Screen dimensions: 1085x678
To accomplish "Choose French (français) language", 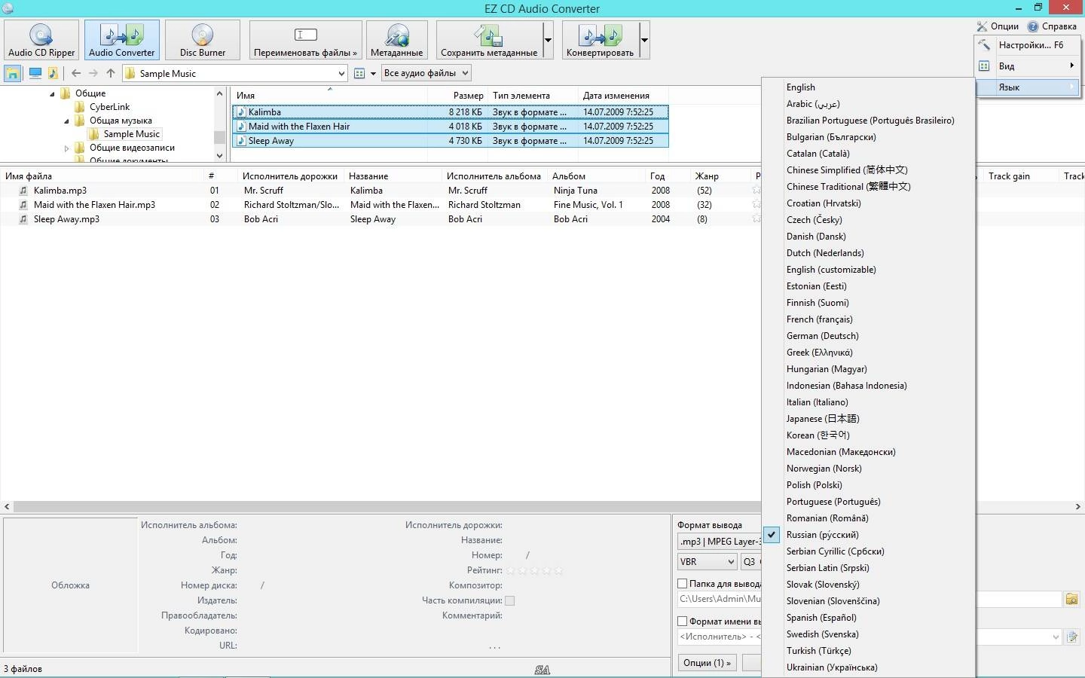I will (x=868, y=319).
